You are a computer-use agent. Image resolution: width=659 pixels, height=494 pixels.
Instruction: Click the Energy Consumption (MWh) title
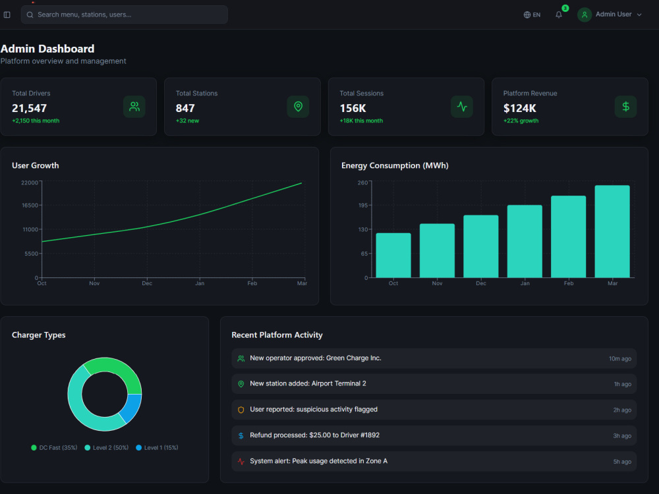(x=395, y=165)
